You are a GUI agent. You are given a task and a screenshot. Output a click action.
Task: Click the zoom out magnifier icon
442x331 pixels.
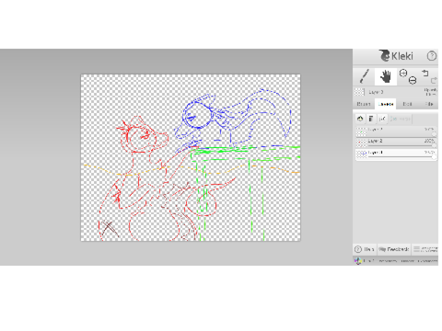pos(413,80)
